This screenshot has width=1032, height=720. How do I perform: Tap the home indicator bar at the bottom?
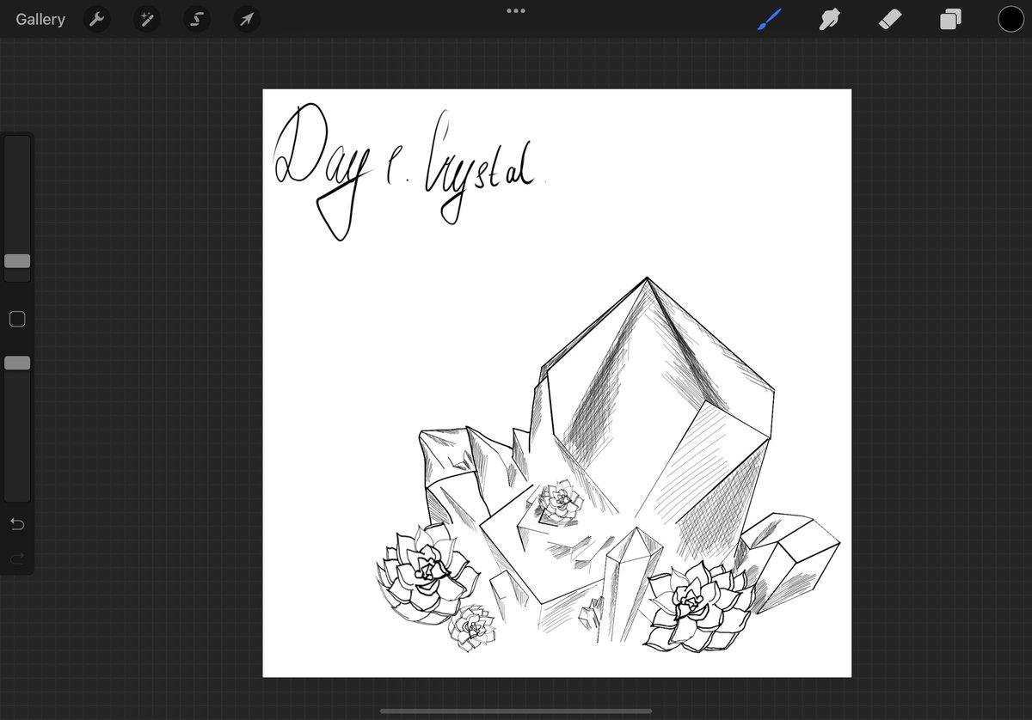516,711
